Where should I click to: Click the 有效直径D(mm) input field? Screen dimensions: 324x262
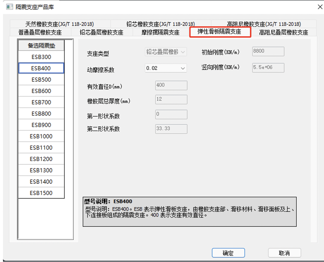(171, 85)
